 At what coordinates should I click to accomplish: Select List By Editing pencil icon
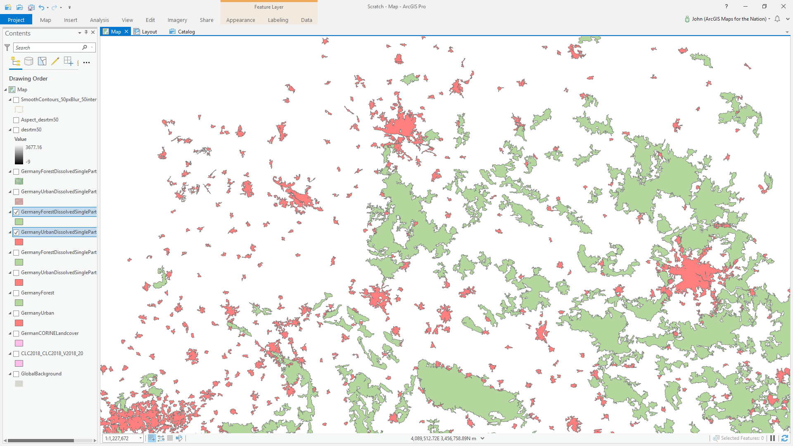pos(55,62)
